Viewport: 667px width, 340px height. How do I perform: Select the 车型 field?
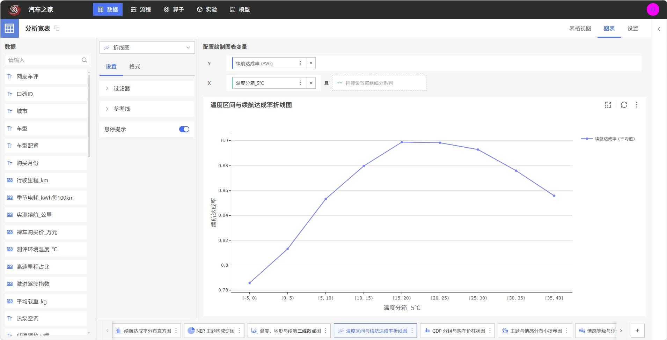click(x=46, y=128)
